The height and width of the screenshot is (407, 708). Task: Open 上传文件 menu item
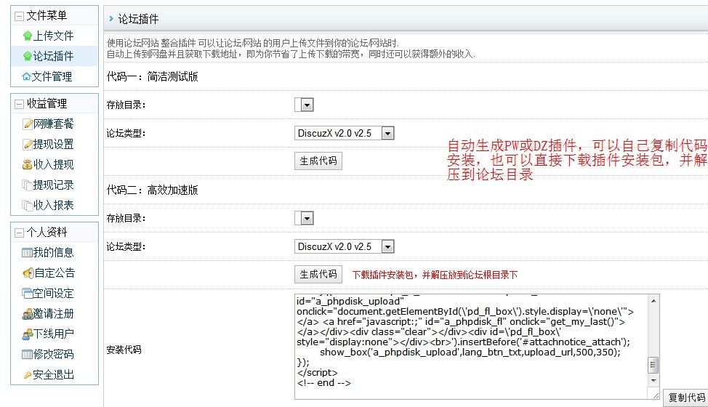(x=53, y=36)
